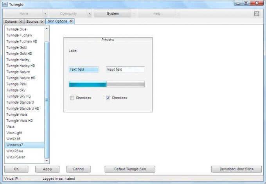Open the Community menu
Viewport: 266px width, 184px height.
click(x=68, y=14)
